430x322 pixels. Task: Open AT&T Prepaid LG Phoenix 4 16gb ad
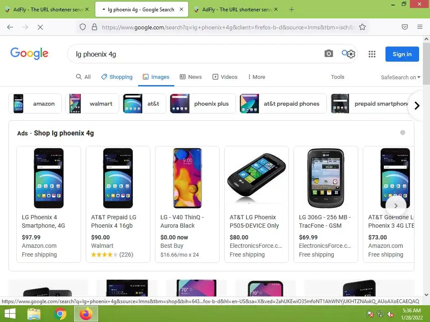118,204
